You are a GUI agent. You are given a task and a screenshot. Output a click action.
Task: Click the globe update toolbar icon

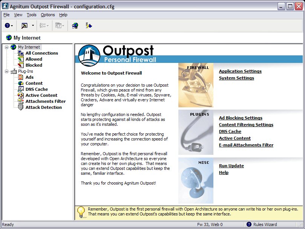tap(75, 26)
